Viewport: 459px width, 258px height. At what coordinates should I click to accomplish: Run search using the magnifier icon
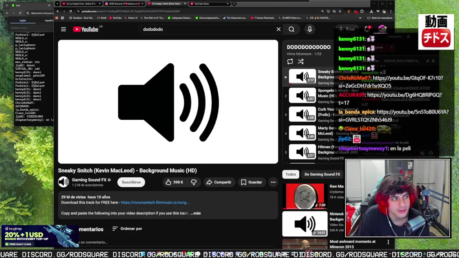pyautogui.click(x=292, y=29)
